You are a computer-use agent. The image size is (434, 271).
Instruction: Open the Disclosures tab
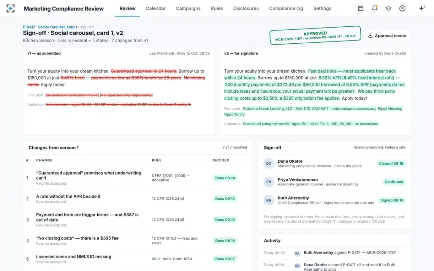(246, 8)
